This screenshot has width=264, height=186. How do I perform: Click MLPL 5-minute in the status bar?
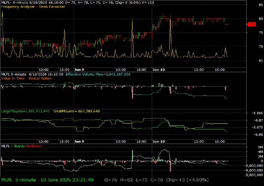point(18,180)
